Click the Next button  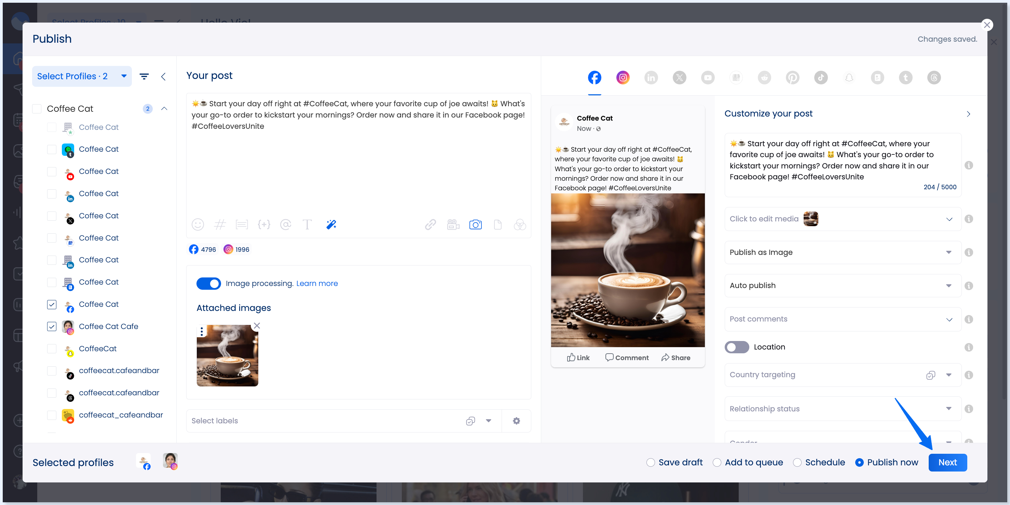click(947, 463)
